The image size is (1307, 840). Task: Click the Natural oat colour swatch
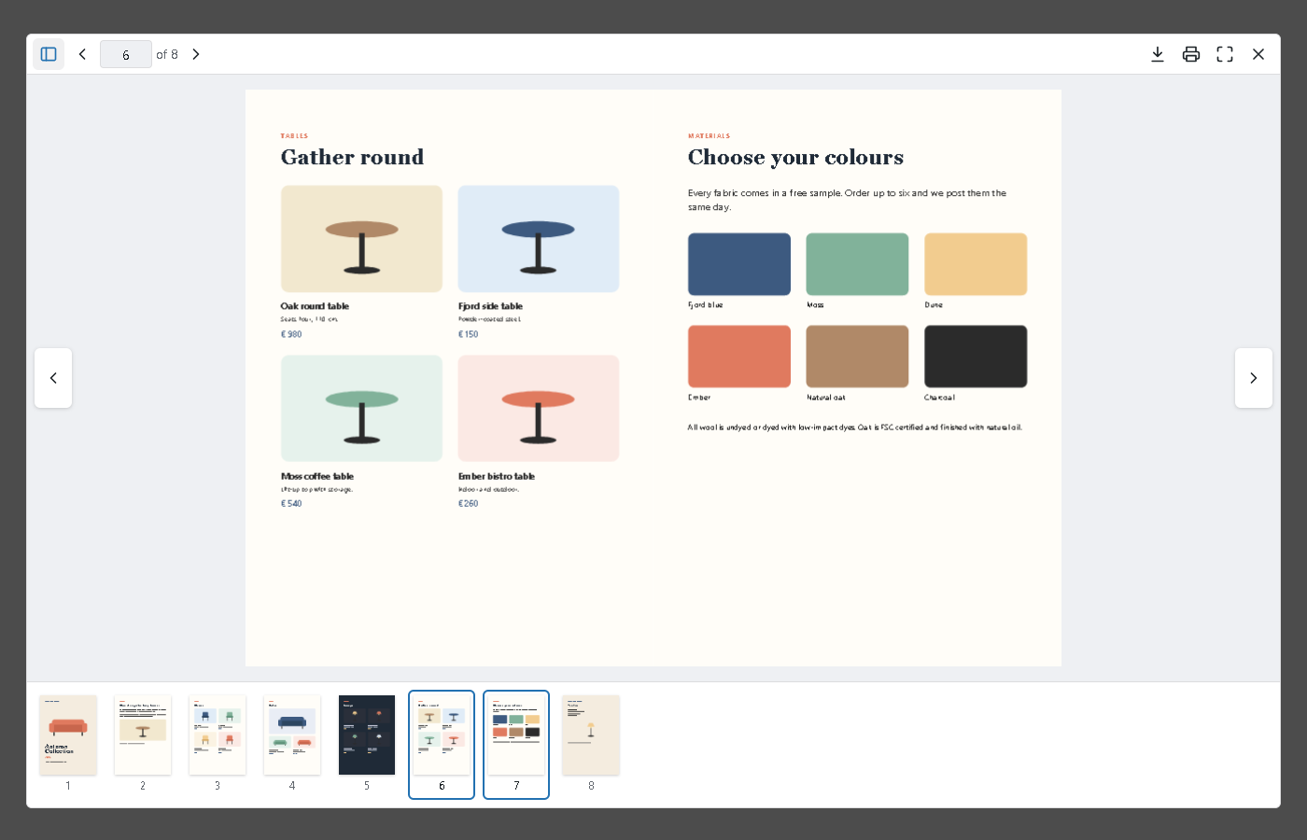pyautogui.click(x=857, y=357)
